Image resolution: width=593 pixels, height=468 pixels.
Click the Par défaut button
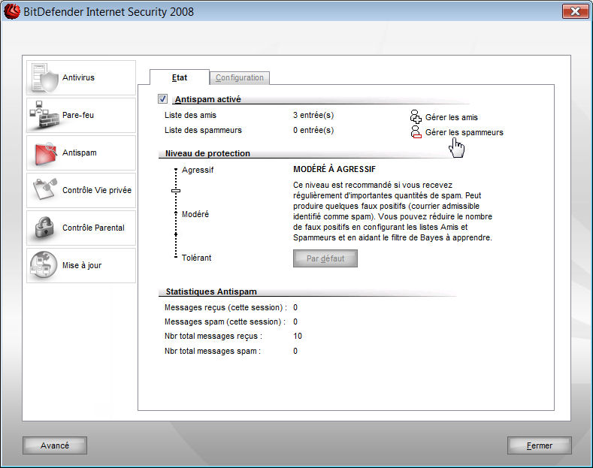[x=325, y=258]
